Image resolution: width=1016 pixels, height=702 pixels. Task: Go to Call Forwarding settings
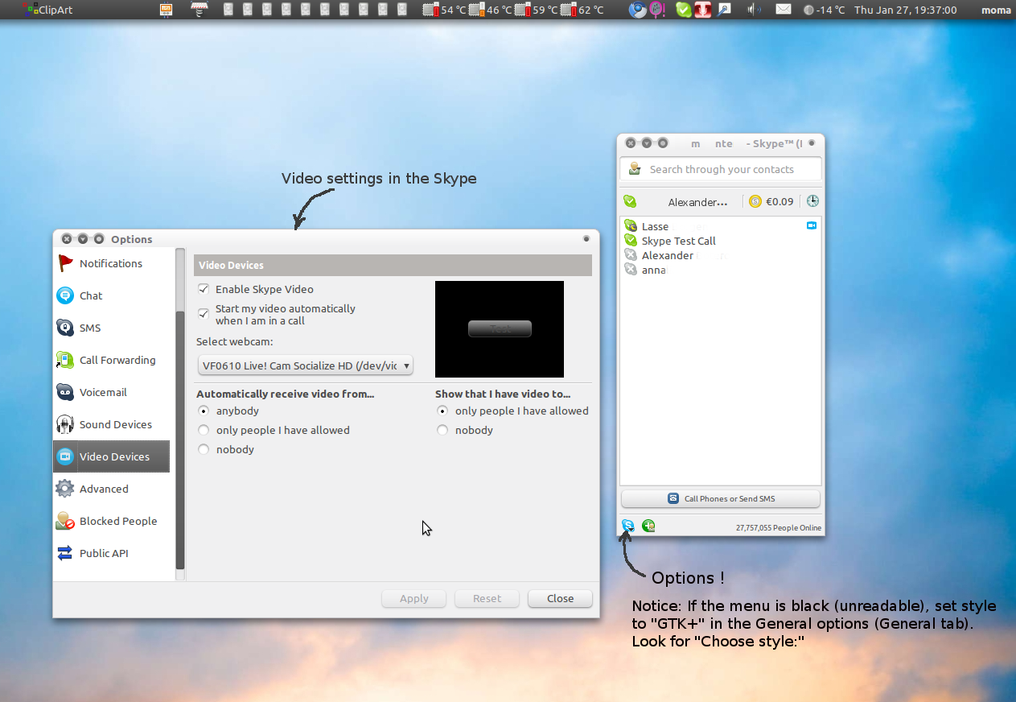point(111,360)
